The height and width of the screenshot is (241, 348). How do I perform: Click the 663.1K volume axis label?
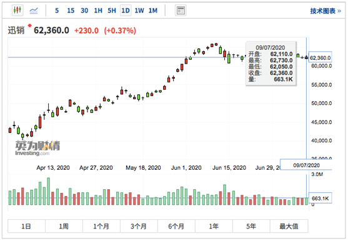(320, 198)
